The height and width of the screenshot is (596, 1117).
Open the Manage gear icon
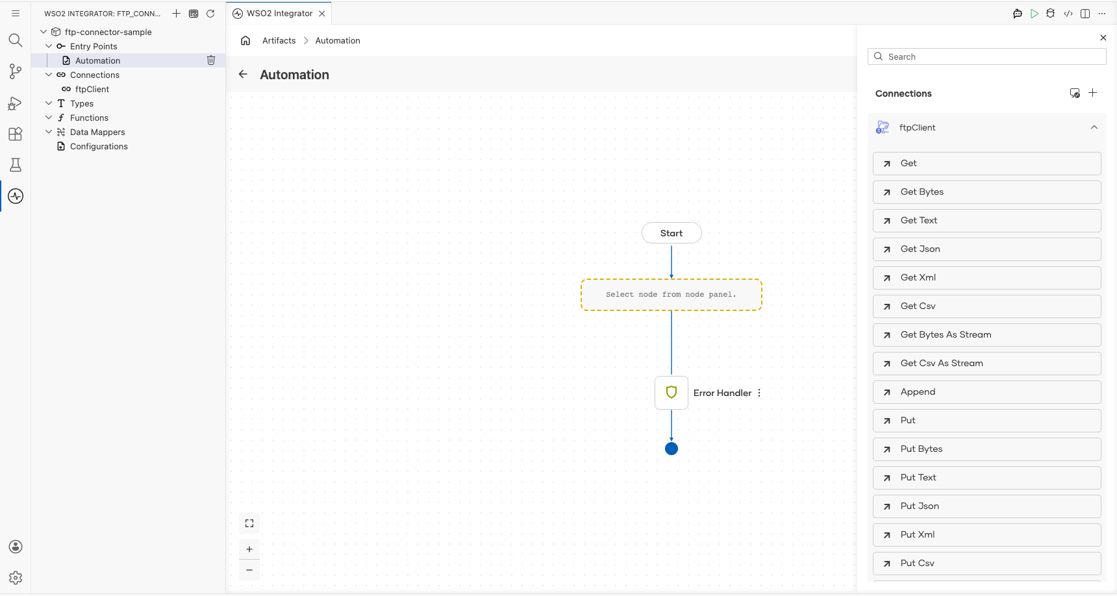pyautogui.click(x=16, y=578)
